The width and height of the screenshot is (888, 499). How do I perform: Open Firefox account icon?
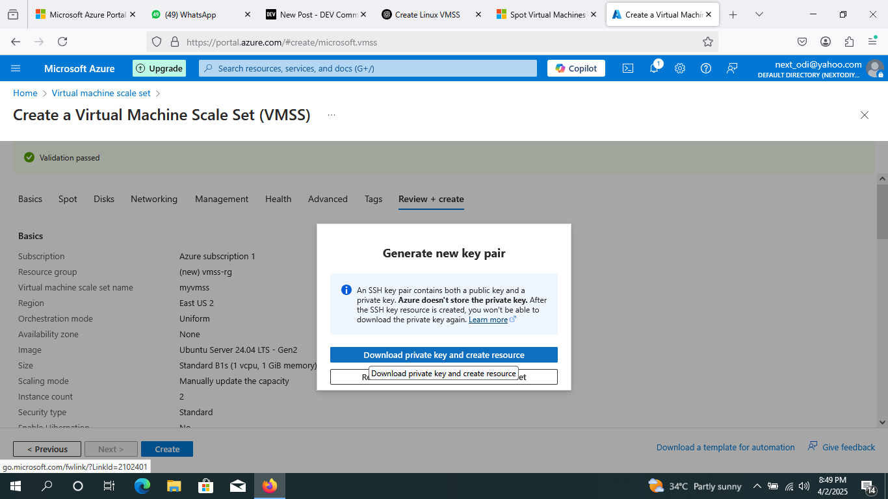tap(826, 42)
